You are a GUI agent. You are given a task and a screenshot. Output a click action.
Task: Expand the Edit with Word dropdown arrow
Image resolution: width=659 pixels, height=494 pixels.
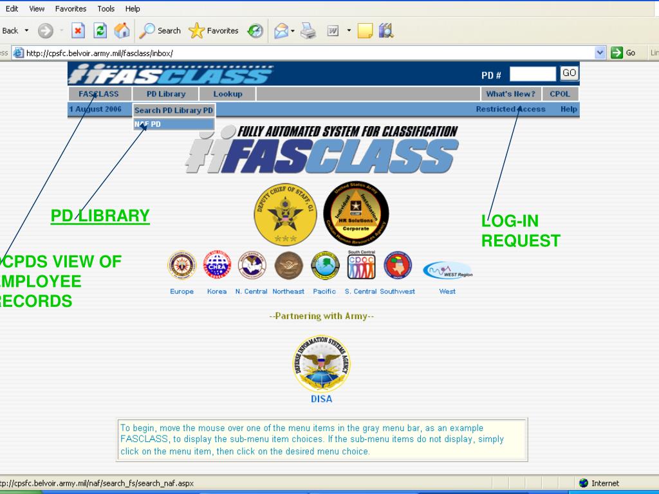tap(349, 31)
